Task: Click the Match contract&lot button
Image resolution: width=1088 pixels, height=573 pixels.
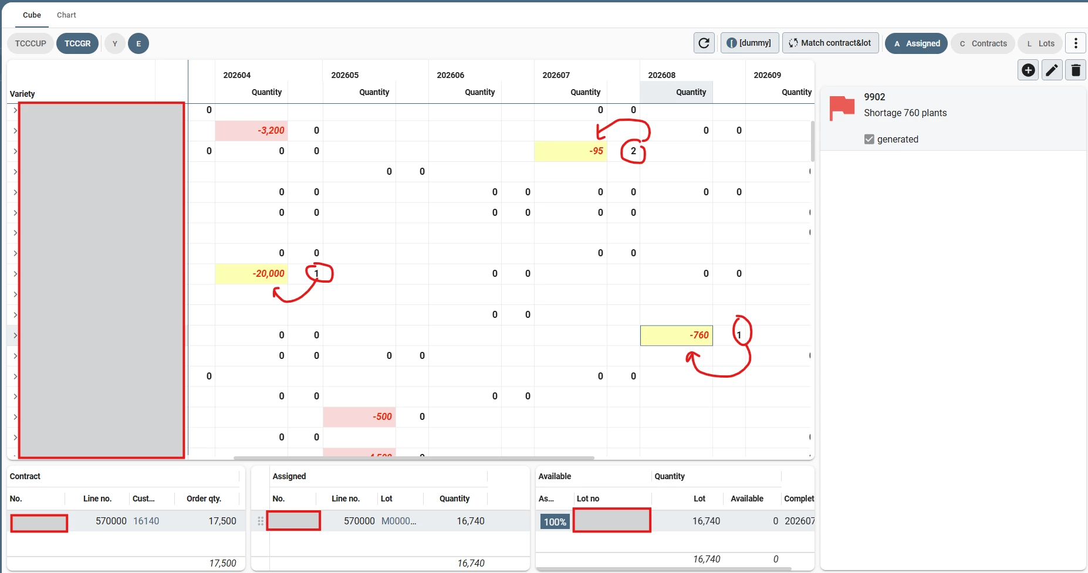Action: click(830, 43)
